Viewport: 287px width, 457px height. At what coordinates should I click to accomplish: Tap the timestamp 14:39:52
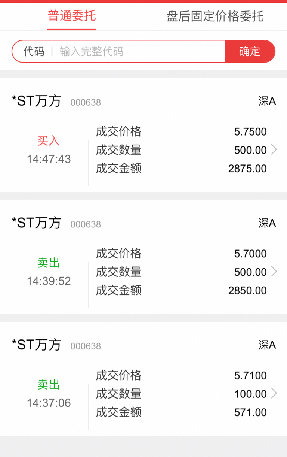click(x=49, y=281)
